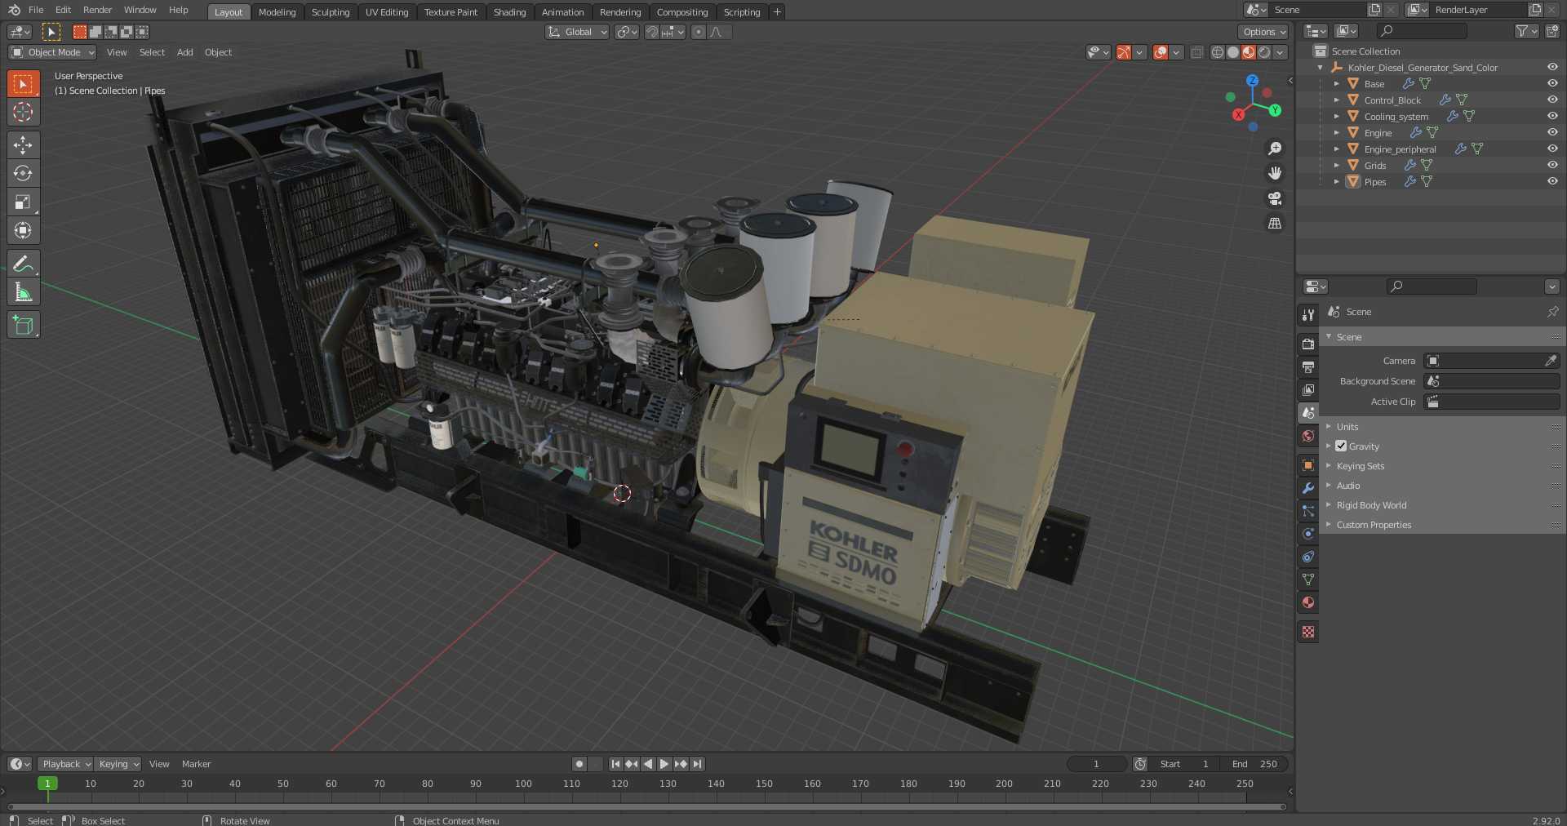The width and height of the screenshot is (1567, 826).
Task: Open the Keying popover
Action: pyautogui.click(x=118, y=764)
